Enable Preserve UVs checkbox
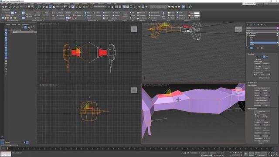The height and width of the screenshot is (157, 279). coord(256,120)
